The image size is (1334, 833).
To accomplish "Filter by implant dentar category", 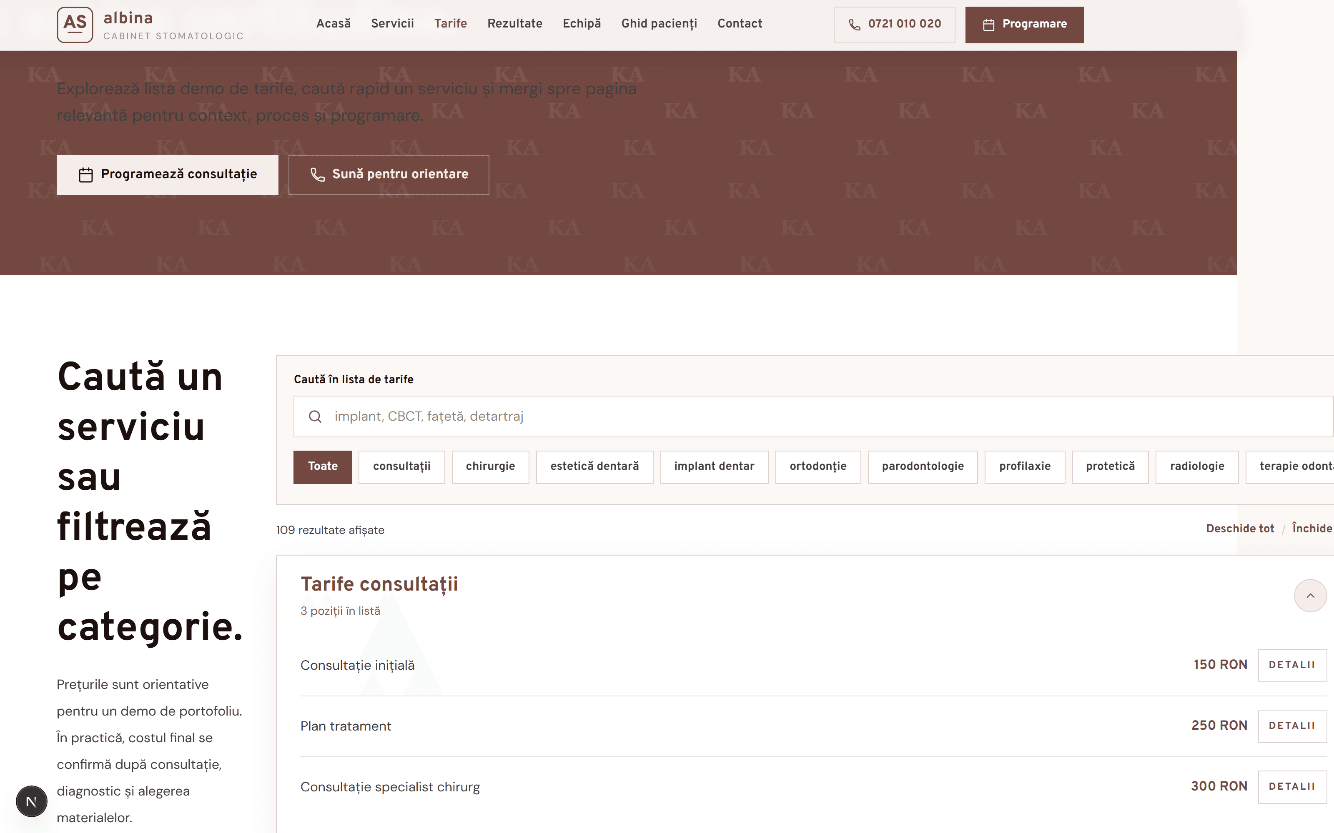I will click(x=714, y=466).
